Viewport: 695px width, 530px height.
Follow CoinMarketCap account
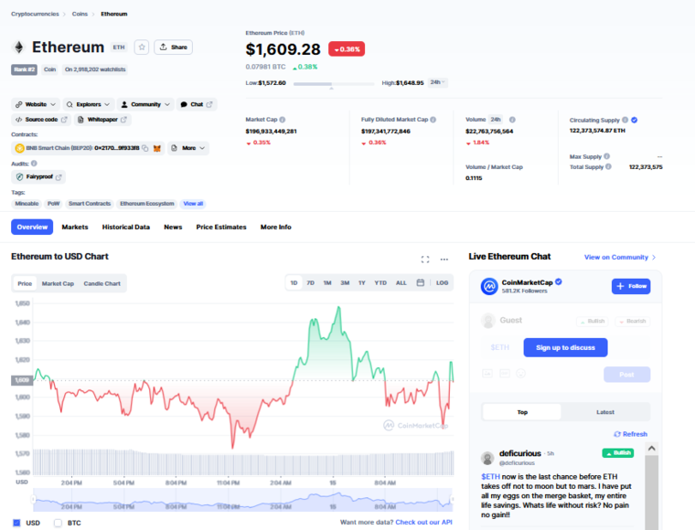[631, 286]
